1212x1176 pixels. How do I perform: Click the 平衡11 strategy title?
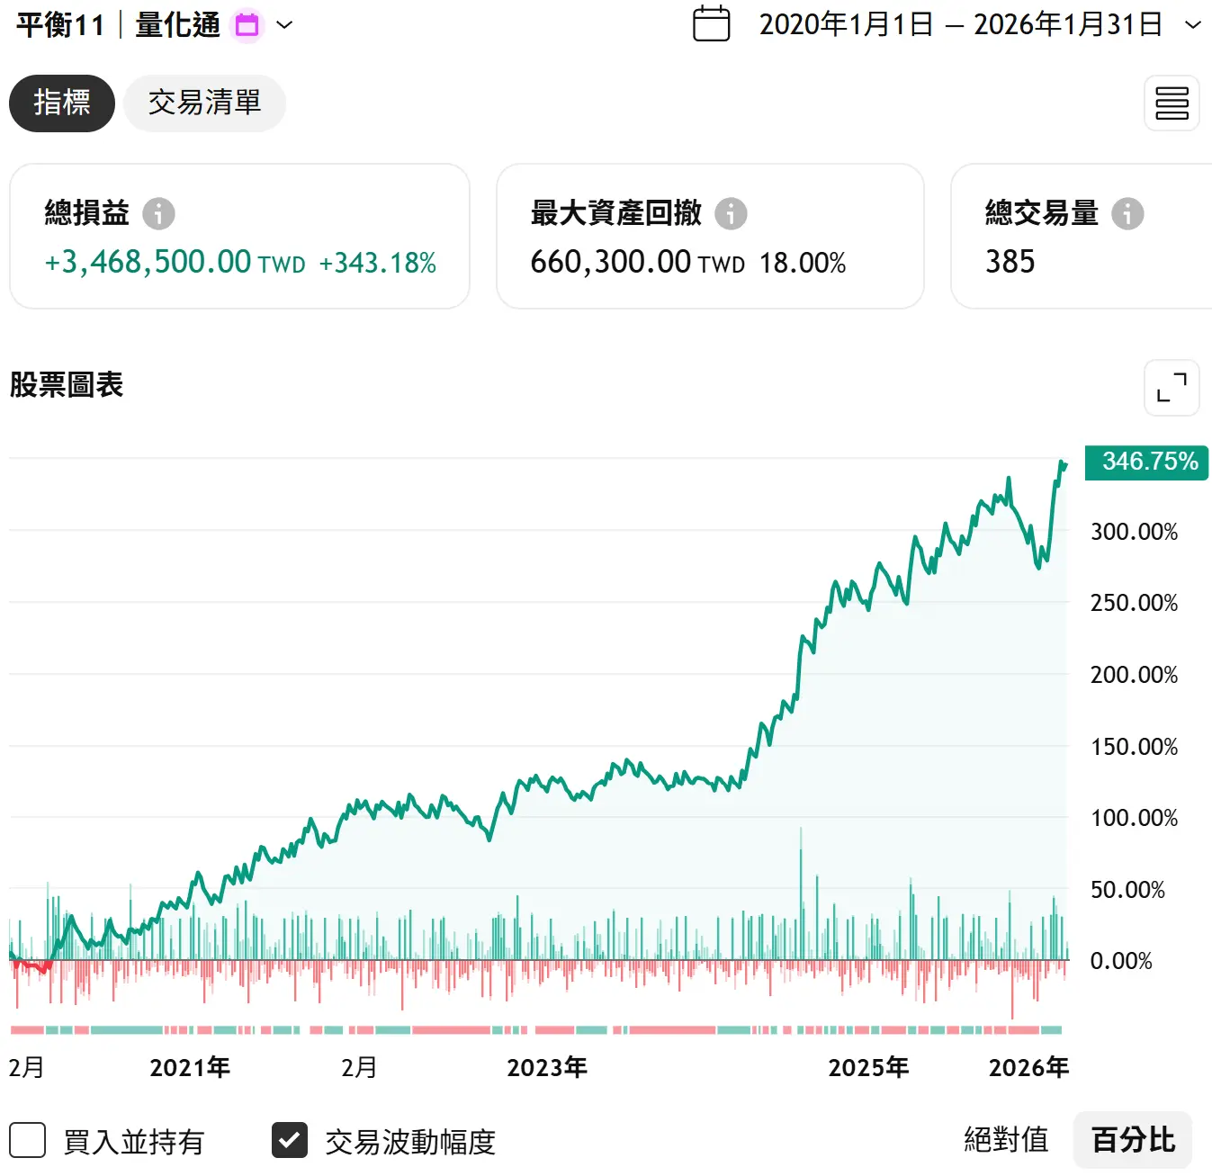point(60,25)
